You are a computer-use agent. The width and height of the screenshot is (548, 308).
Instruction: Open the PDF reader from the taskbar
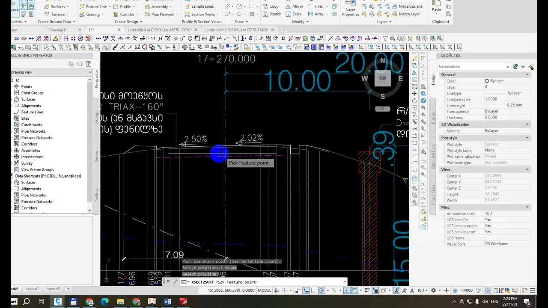point(183,302)
